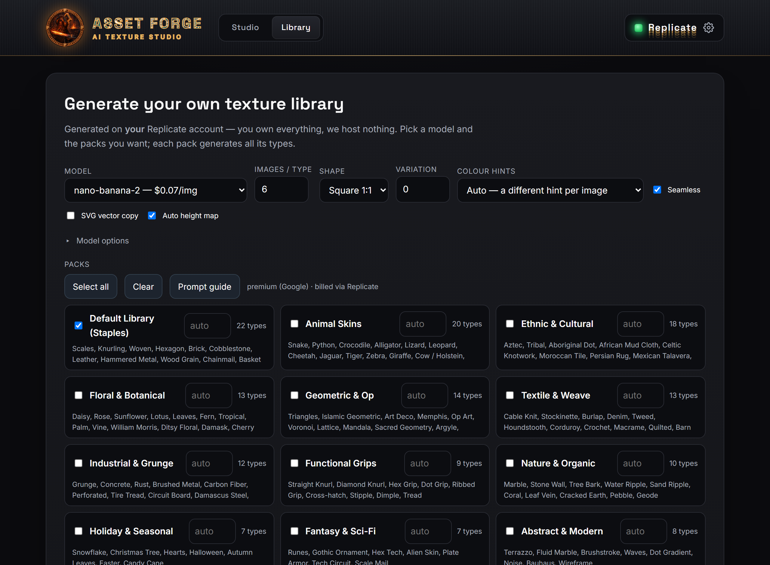The height and width of the screenshot is (565, 770).
Task: Open the Colour Hints dropdown
Action: click(x=550, y=190)
